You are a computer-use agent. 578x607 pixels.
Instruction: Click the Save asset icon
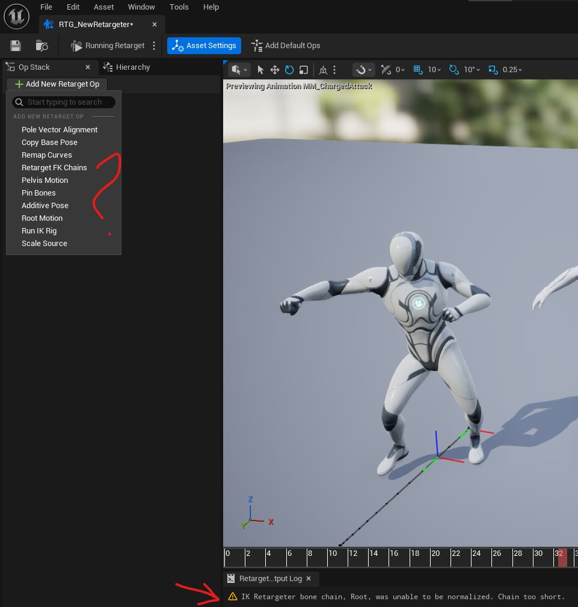(16, 46)
